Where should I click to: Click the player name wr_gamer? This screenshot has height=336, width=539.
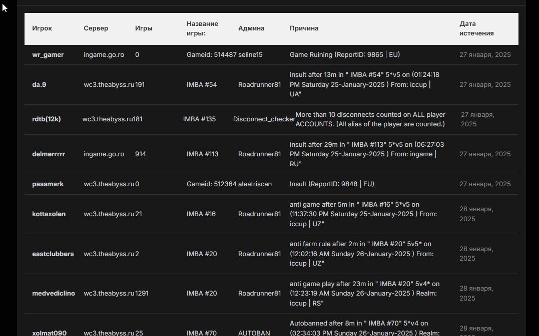click(x=48, y=55)
